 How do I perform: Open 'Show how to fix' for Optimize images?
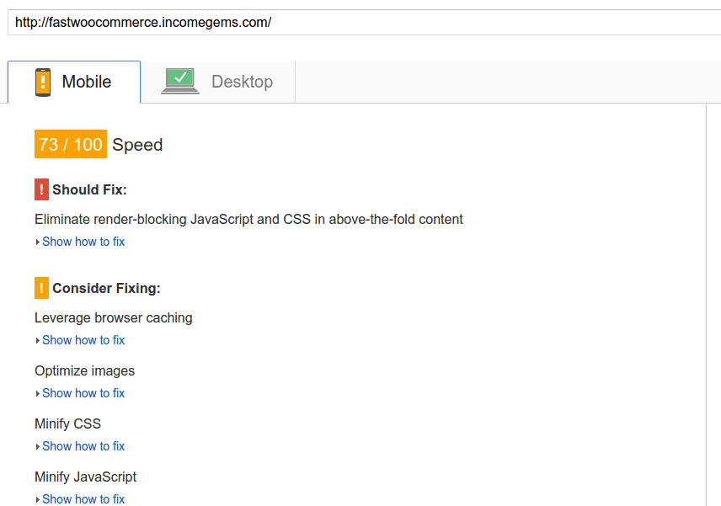[x=83, y=393]
